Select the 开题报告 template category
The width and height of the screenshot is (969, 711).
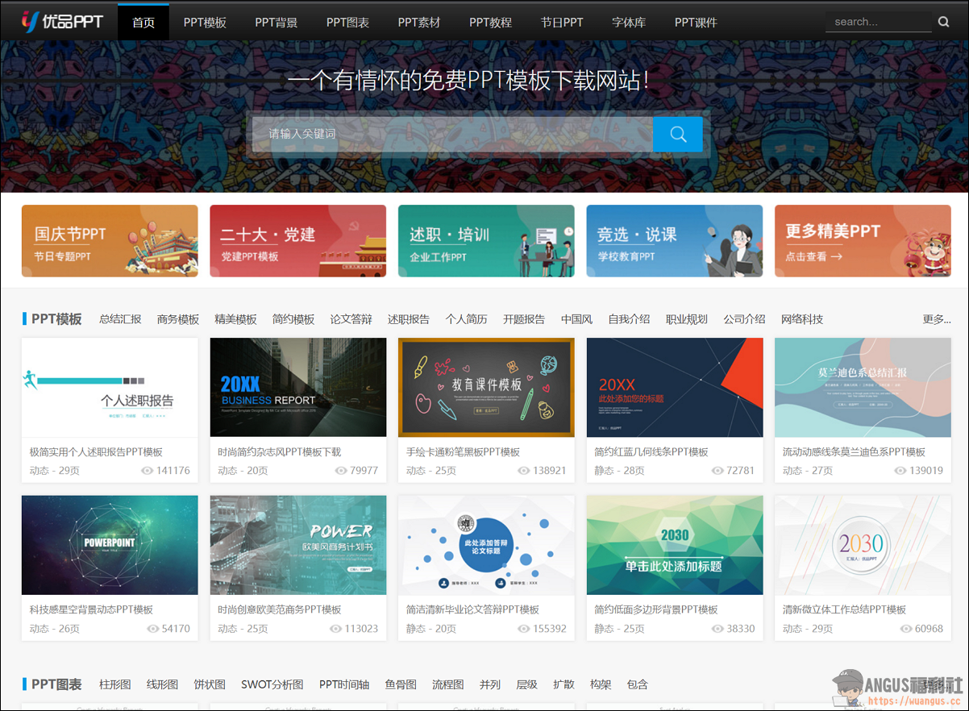pyautogui.click(x=524, y=319)
